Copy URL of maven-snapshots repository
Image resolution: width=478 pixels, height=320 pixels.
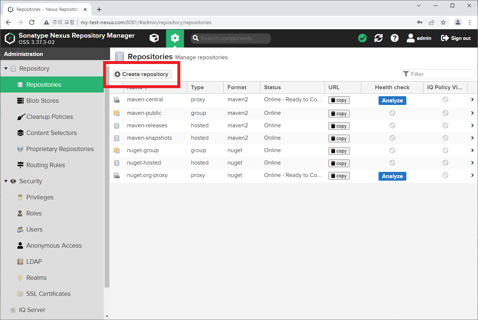pos(339,139)
